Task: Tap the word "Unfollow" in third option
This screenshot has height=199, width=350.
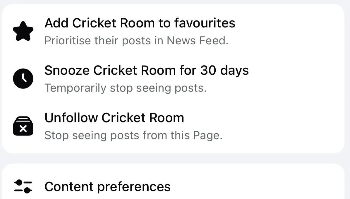Action: [71, 118]
